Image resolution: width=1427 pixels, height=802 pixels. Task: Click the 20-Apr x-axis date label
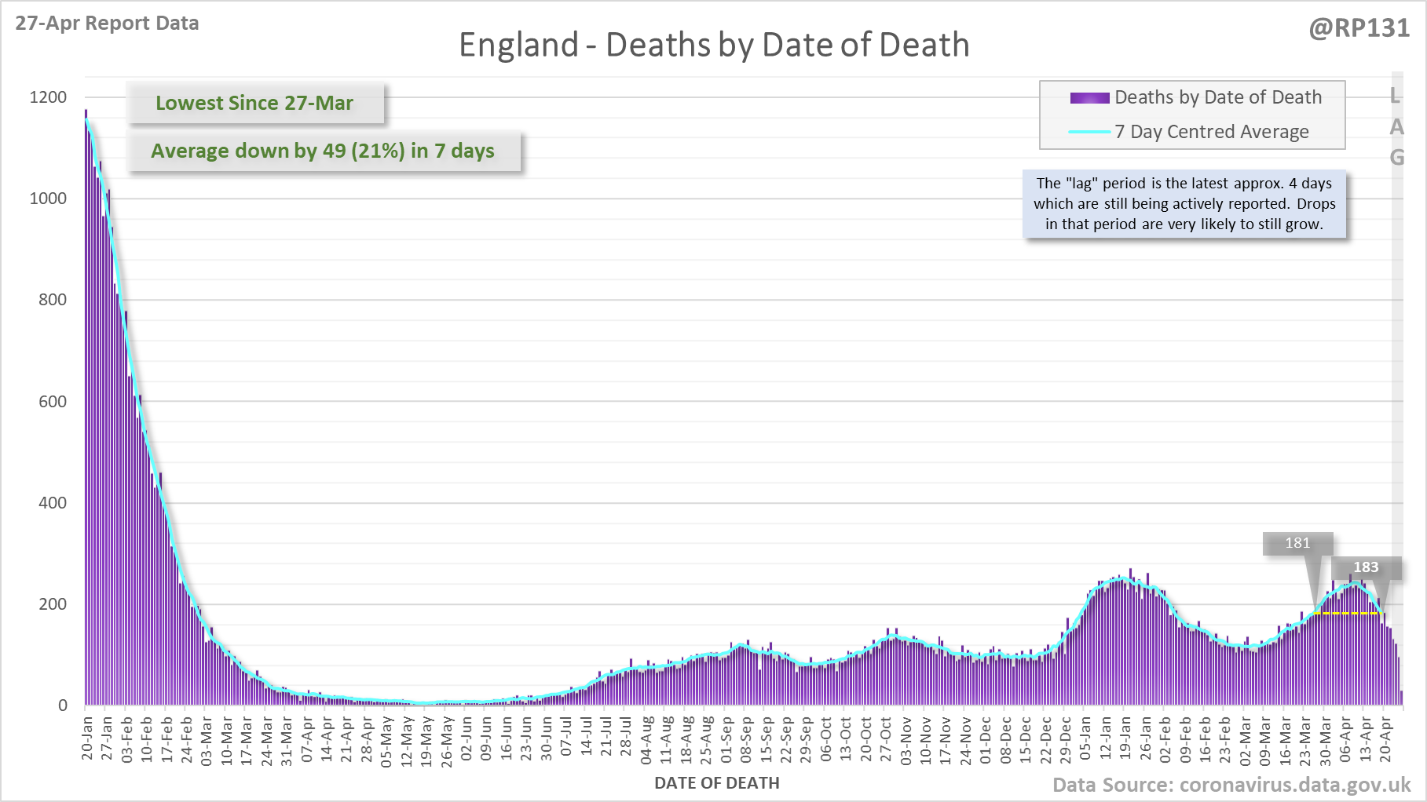click(x=1386, y=738)
